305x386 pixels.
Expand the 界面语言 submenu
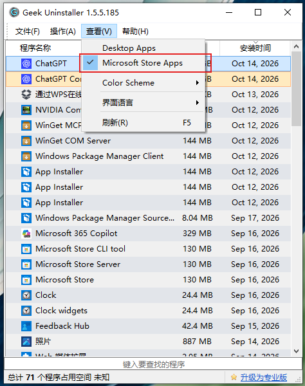click(x=143, y=103)
